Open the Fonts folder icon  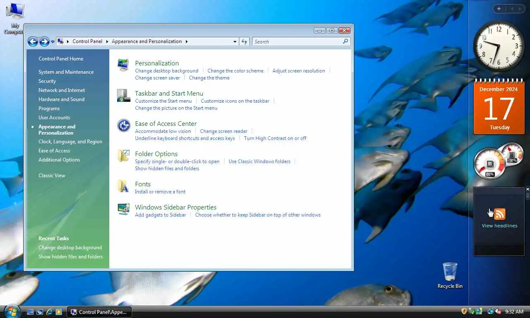pyautogui.click(x=123, y=186)
